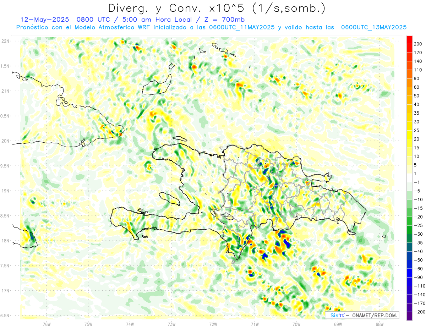Click the colorbar value "-170" label
Image resolution: width=426 pixels, height=329 pixels.
419,303
